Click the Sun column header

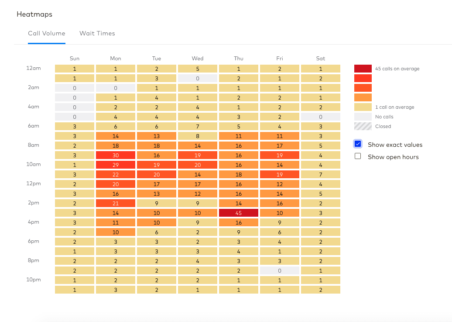coord(75,59)
